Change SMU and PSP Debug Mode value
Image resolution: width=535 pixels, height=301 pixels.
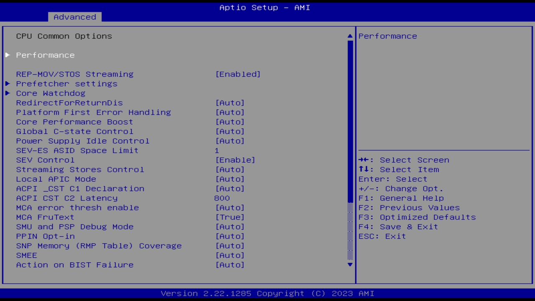pyautogui.click(x=230, y=227)
